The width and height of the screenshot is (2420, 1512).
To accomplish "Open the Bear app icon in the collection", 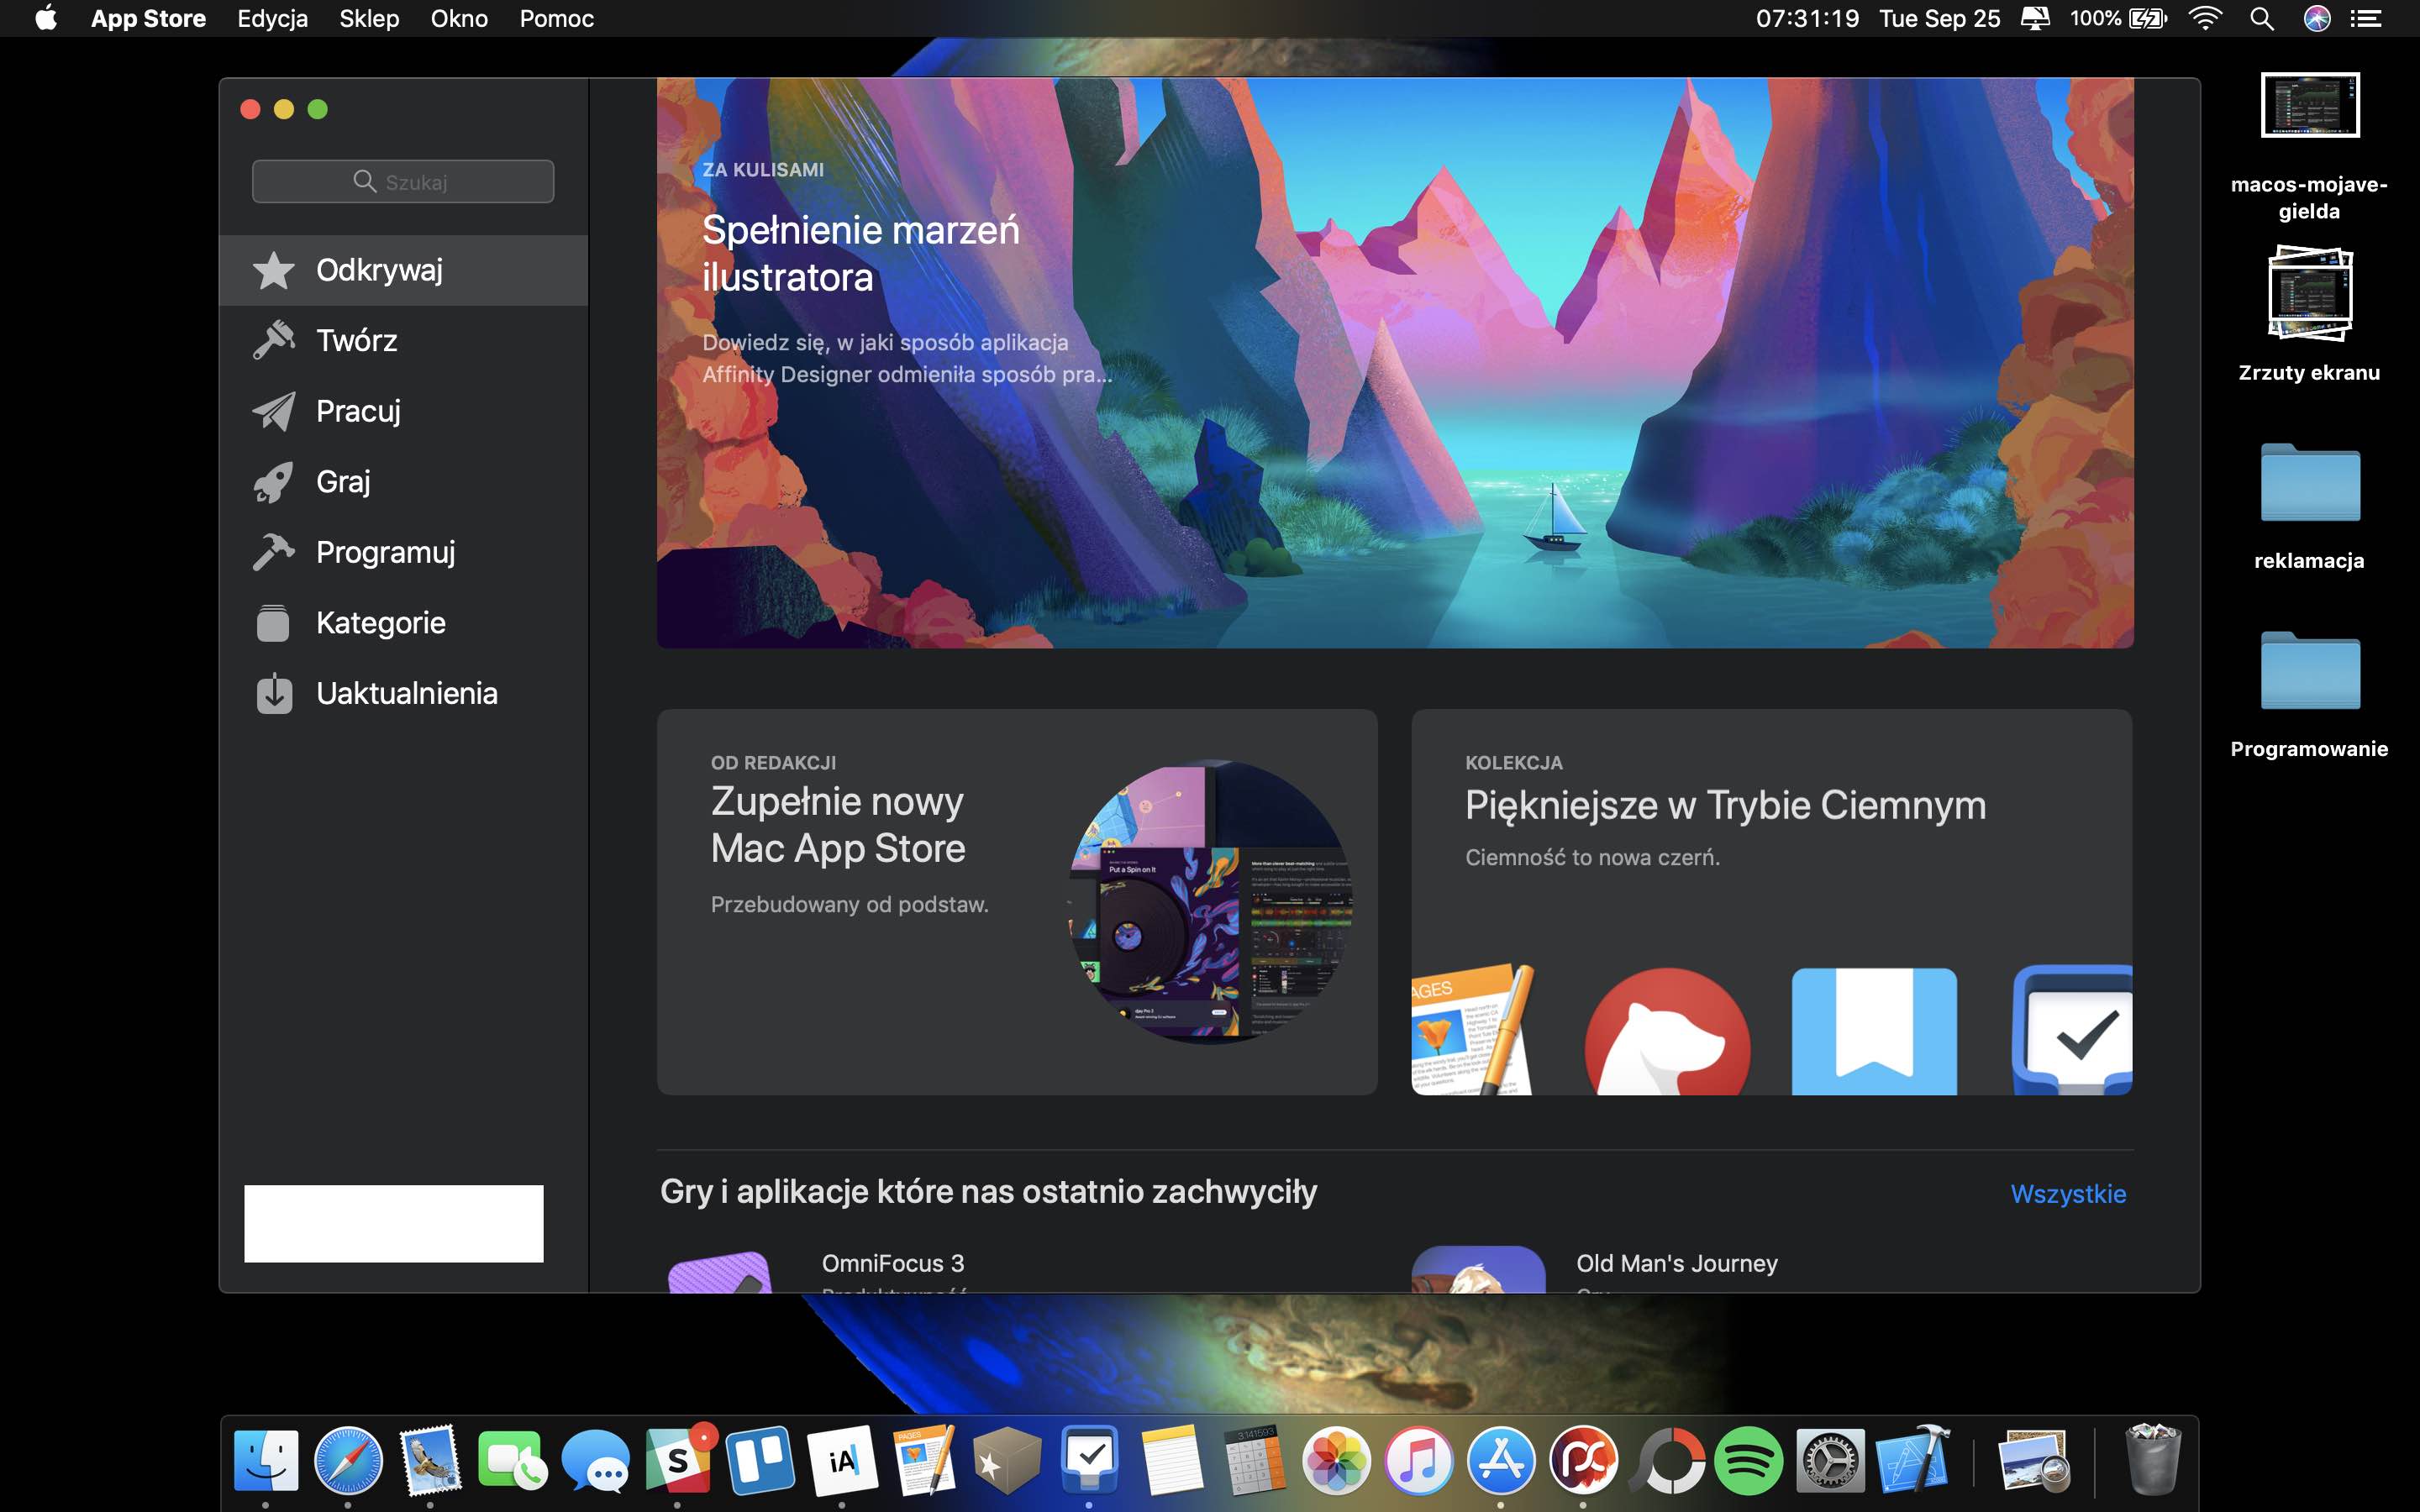I will tap(1667, 1032).
